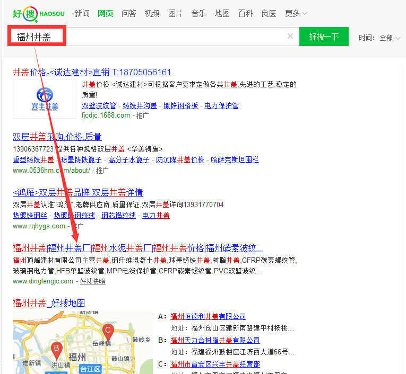Open the map thumbnail of 福州

(83, 342)
